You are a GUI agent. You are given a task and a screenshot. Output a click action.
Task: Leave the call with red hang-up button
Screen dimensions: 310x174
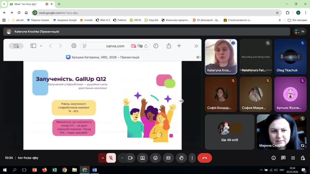(x=204, y=158)
